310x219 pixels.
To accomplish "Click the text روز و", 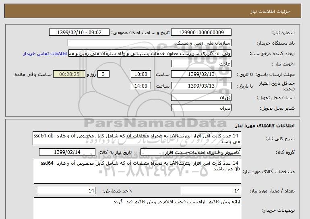I will coord(91,75).
